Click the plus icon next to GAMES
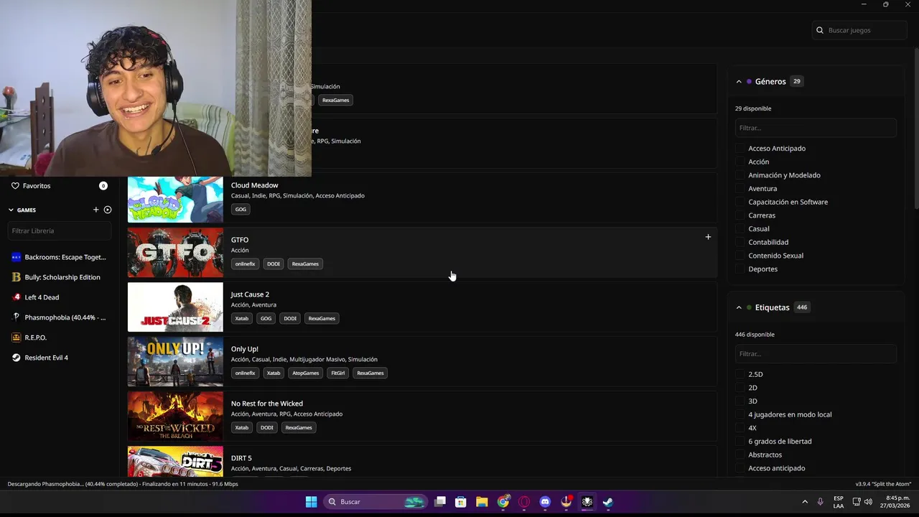The width and height of the screenshot is (919, 517). click(95, 210)
